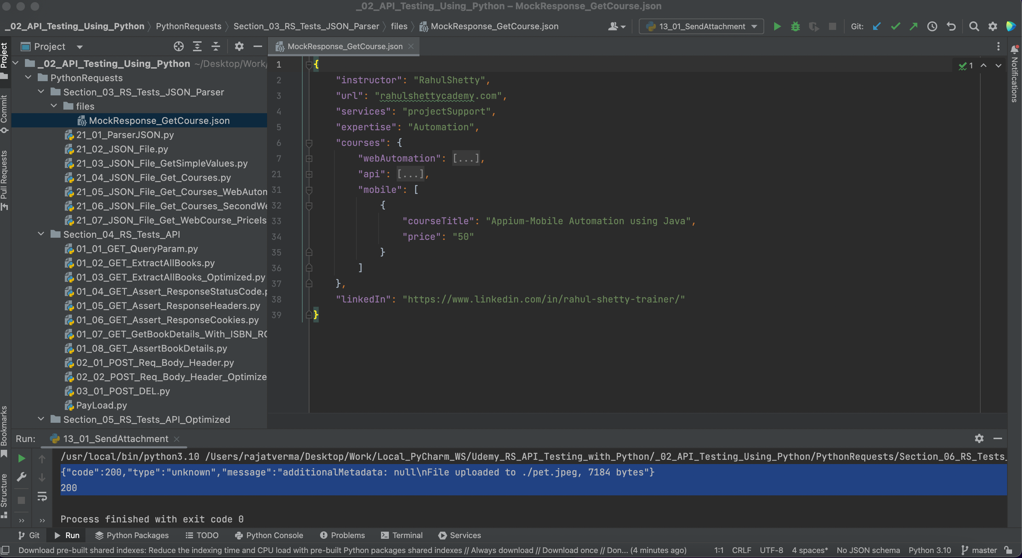The height and width of the screenshot is (558, 1022).
Task: Open 21_01_ParserJSON.py in project tree
Action: [x=125, y=135]
